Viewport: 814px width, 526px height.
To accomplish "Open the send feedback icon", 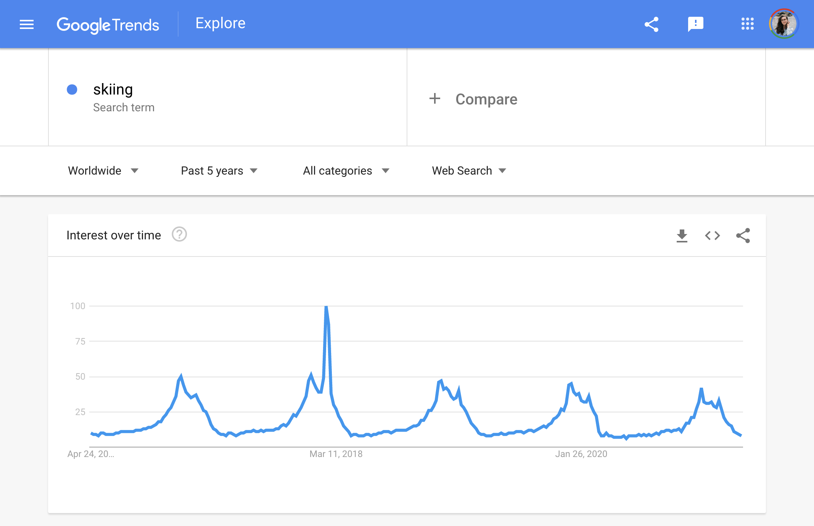I will (x=695, y=24).
